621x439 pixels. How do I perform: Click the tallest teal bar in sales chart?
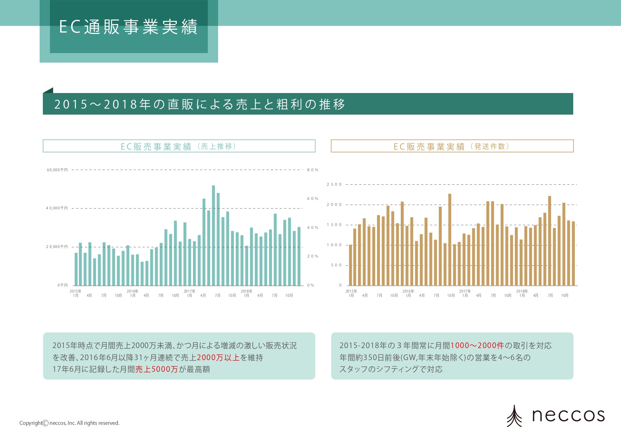(213, 235)
